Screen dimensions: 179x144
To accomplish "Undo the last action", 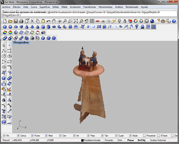I will [x=49, y=21].
